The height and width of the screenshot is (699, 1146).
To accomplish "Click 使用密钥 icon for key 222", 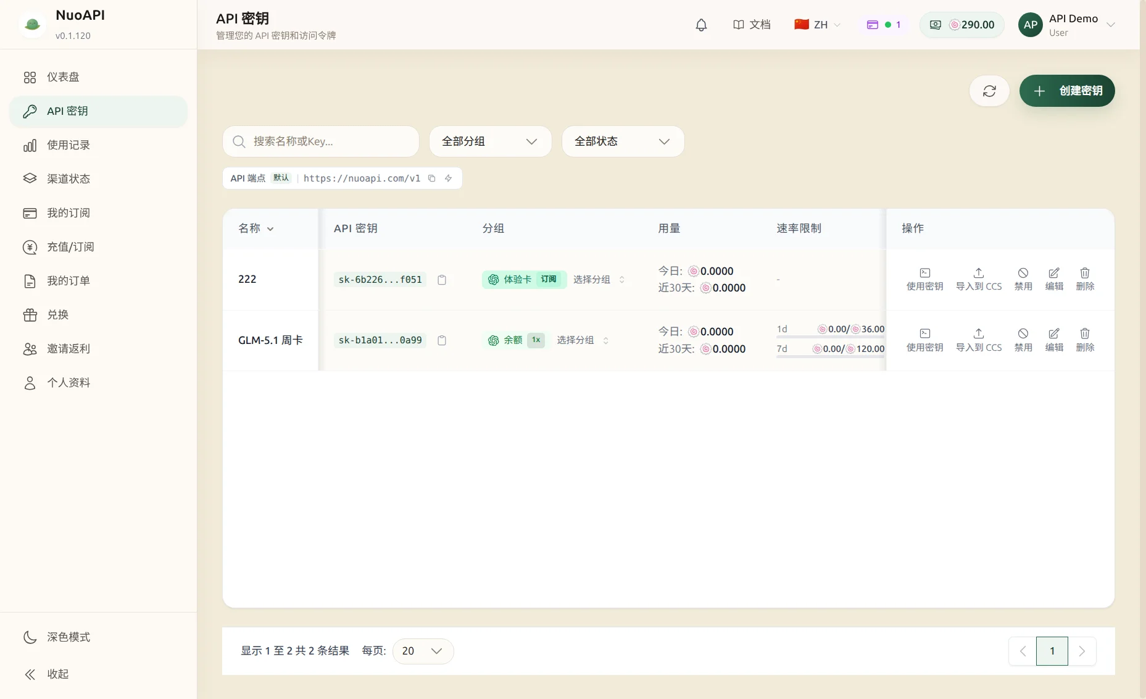I will (924, 279).
